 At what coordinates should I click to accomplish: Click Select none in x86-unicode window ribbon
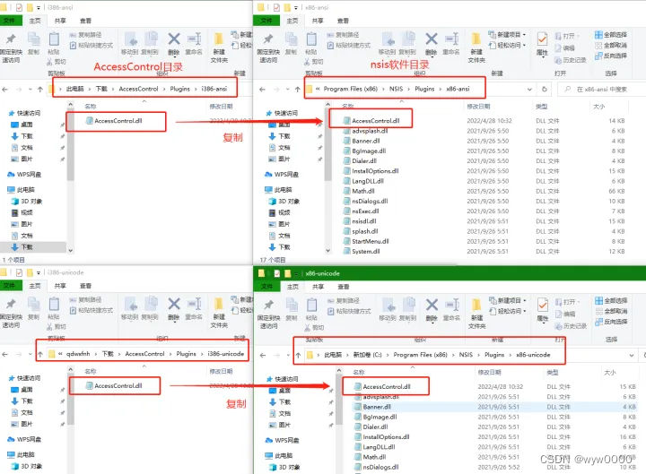coord(611,311)
